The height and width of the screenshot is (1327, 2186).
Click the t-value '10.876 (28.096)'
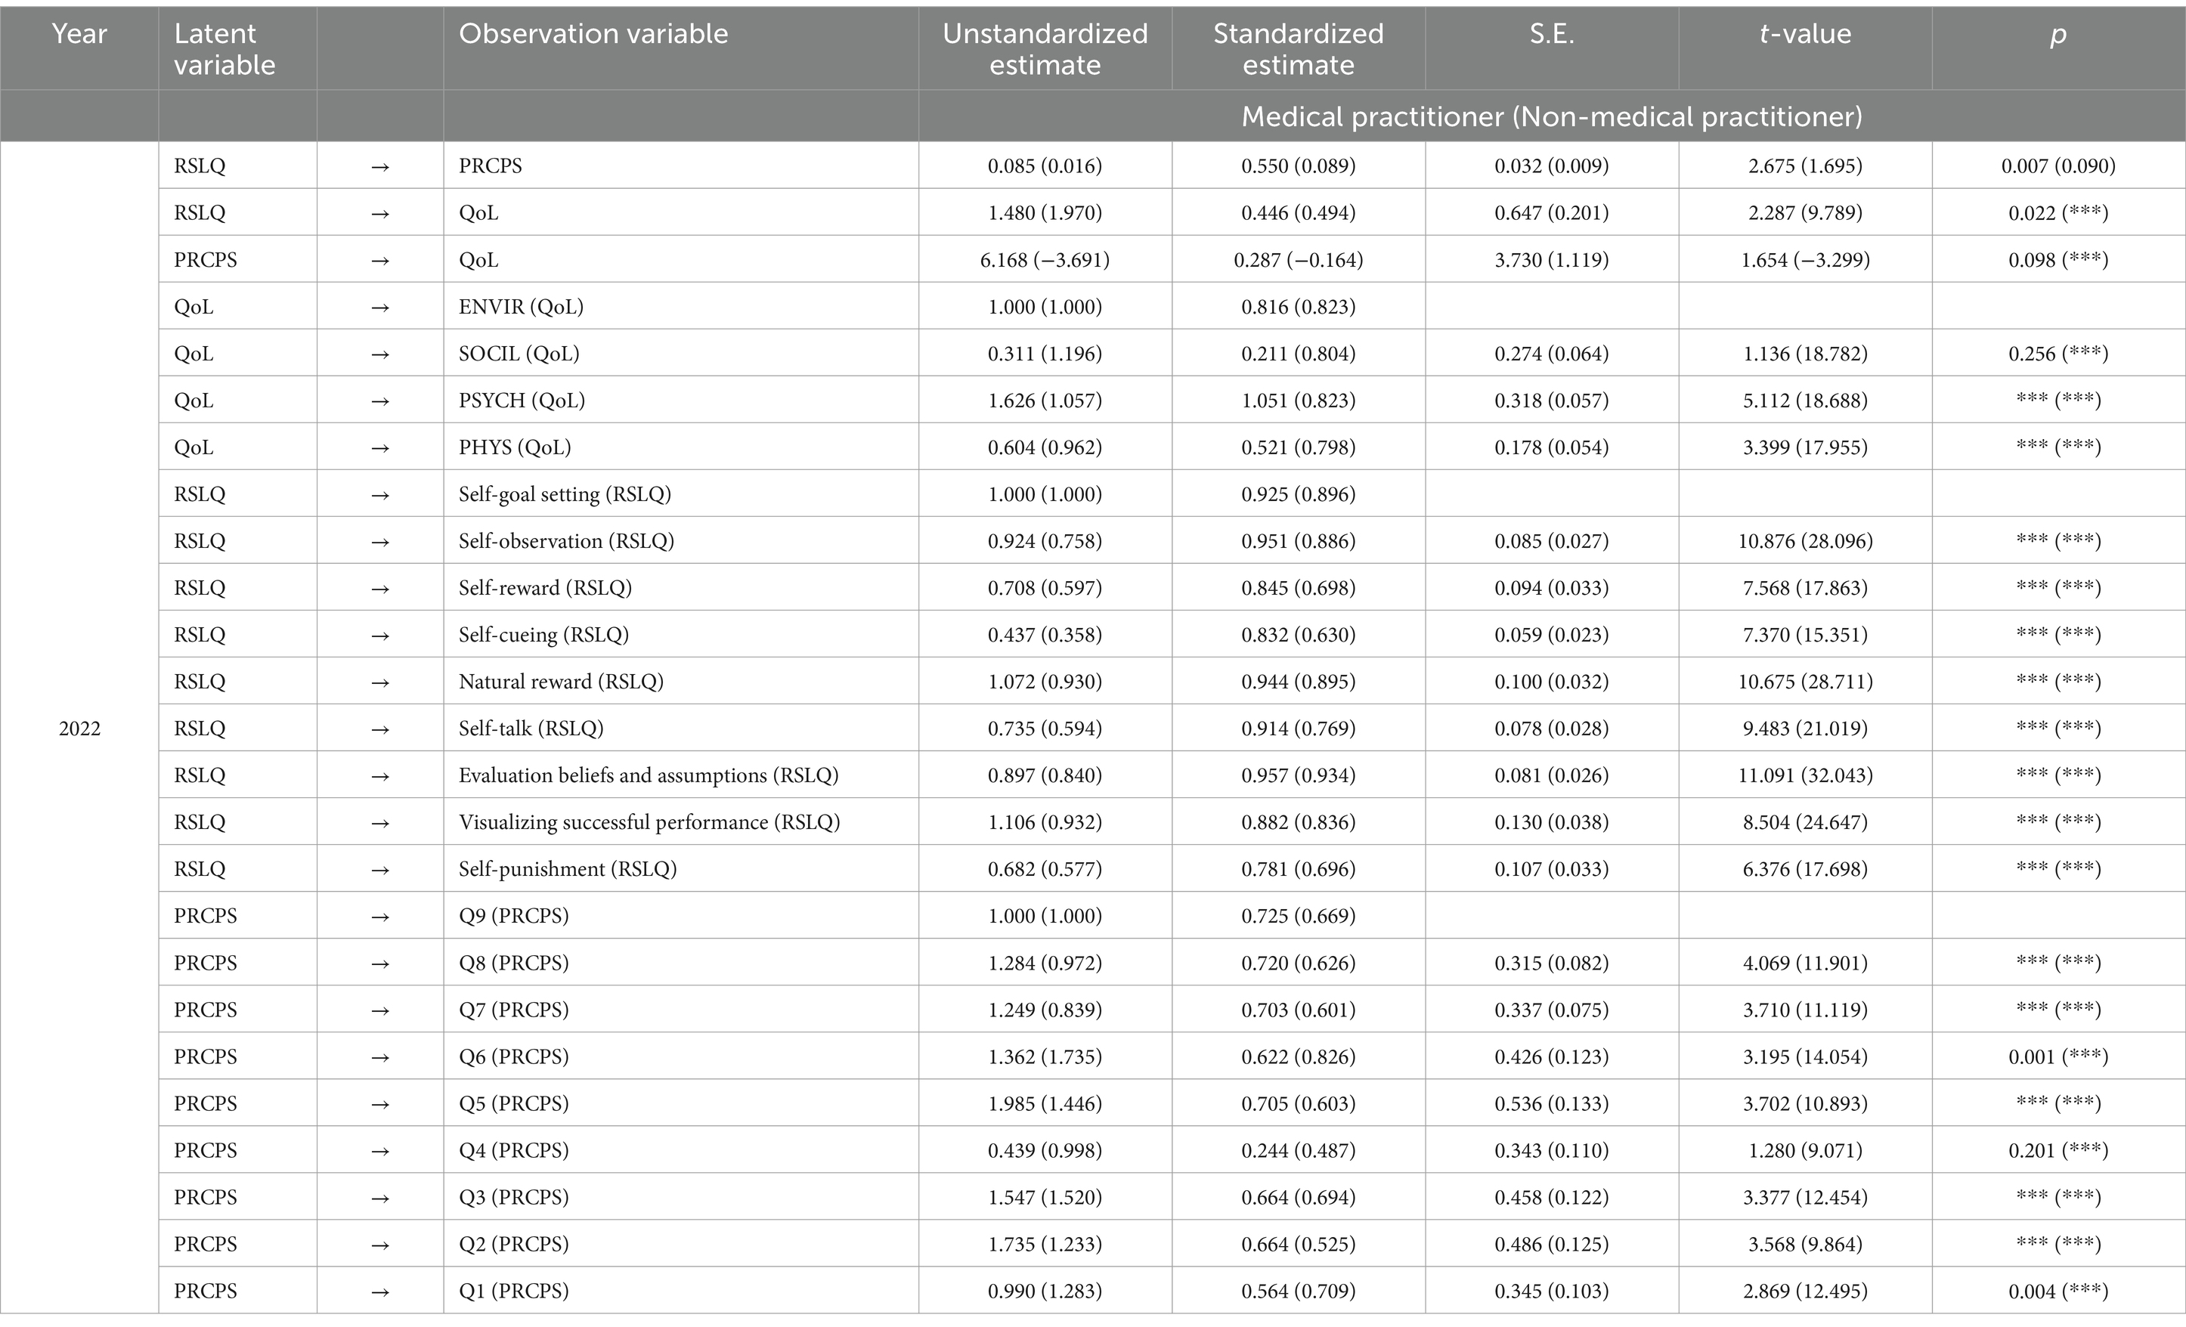(1805, 541)
